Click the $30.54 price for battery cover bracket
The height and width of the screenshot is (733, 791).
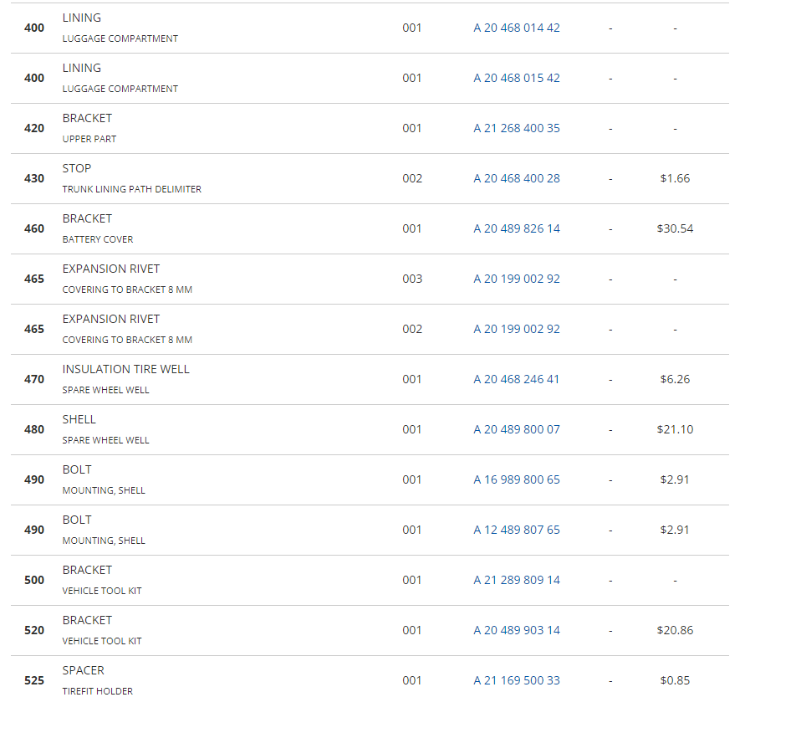675,228
